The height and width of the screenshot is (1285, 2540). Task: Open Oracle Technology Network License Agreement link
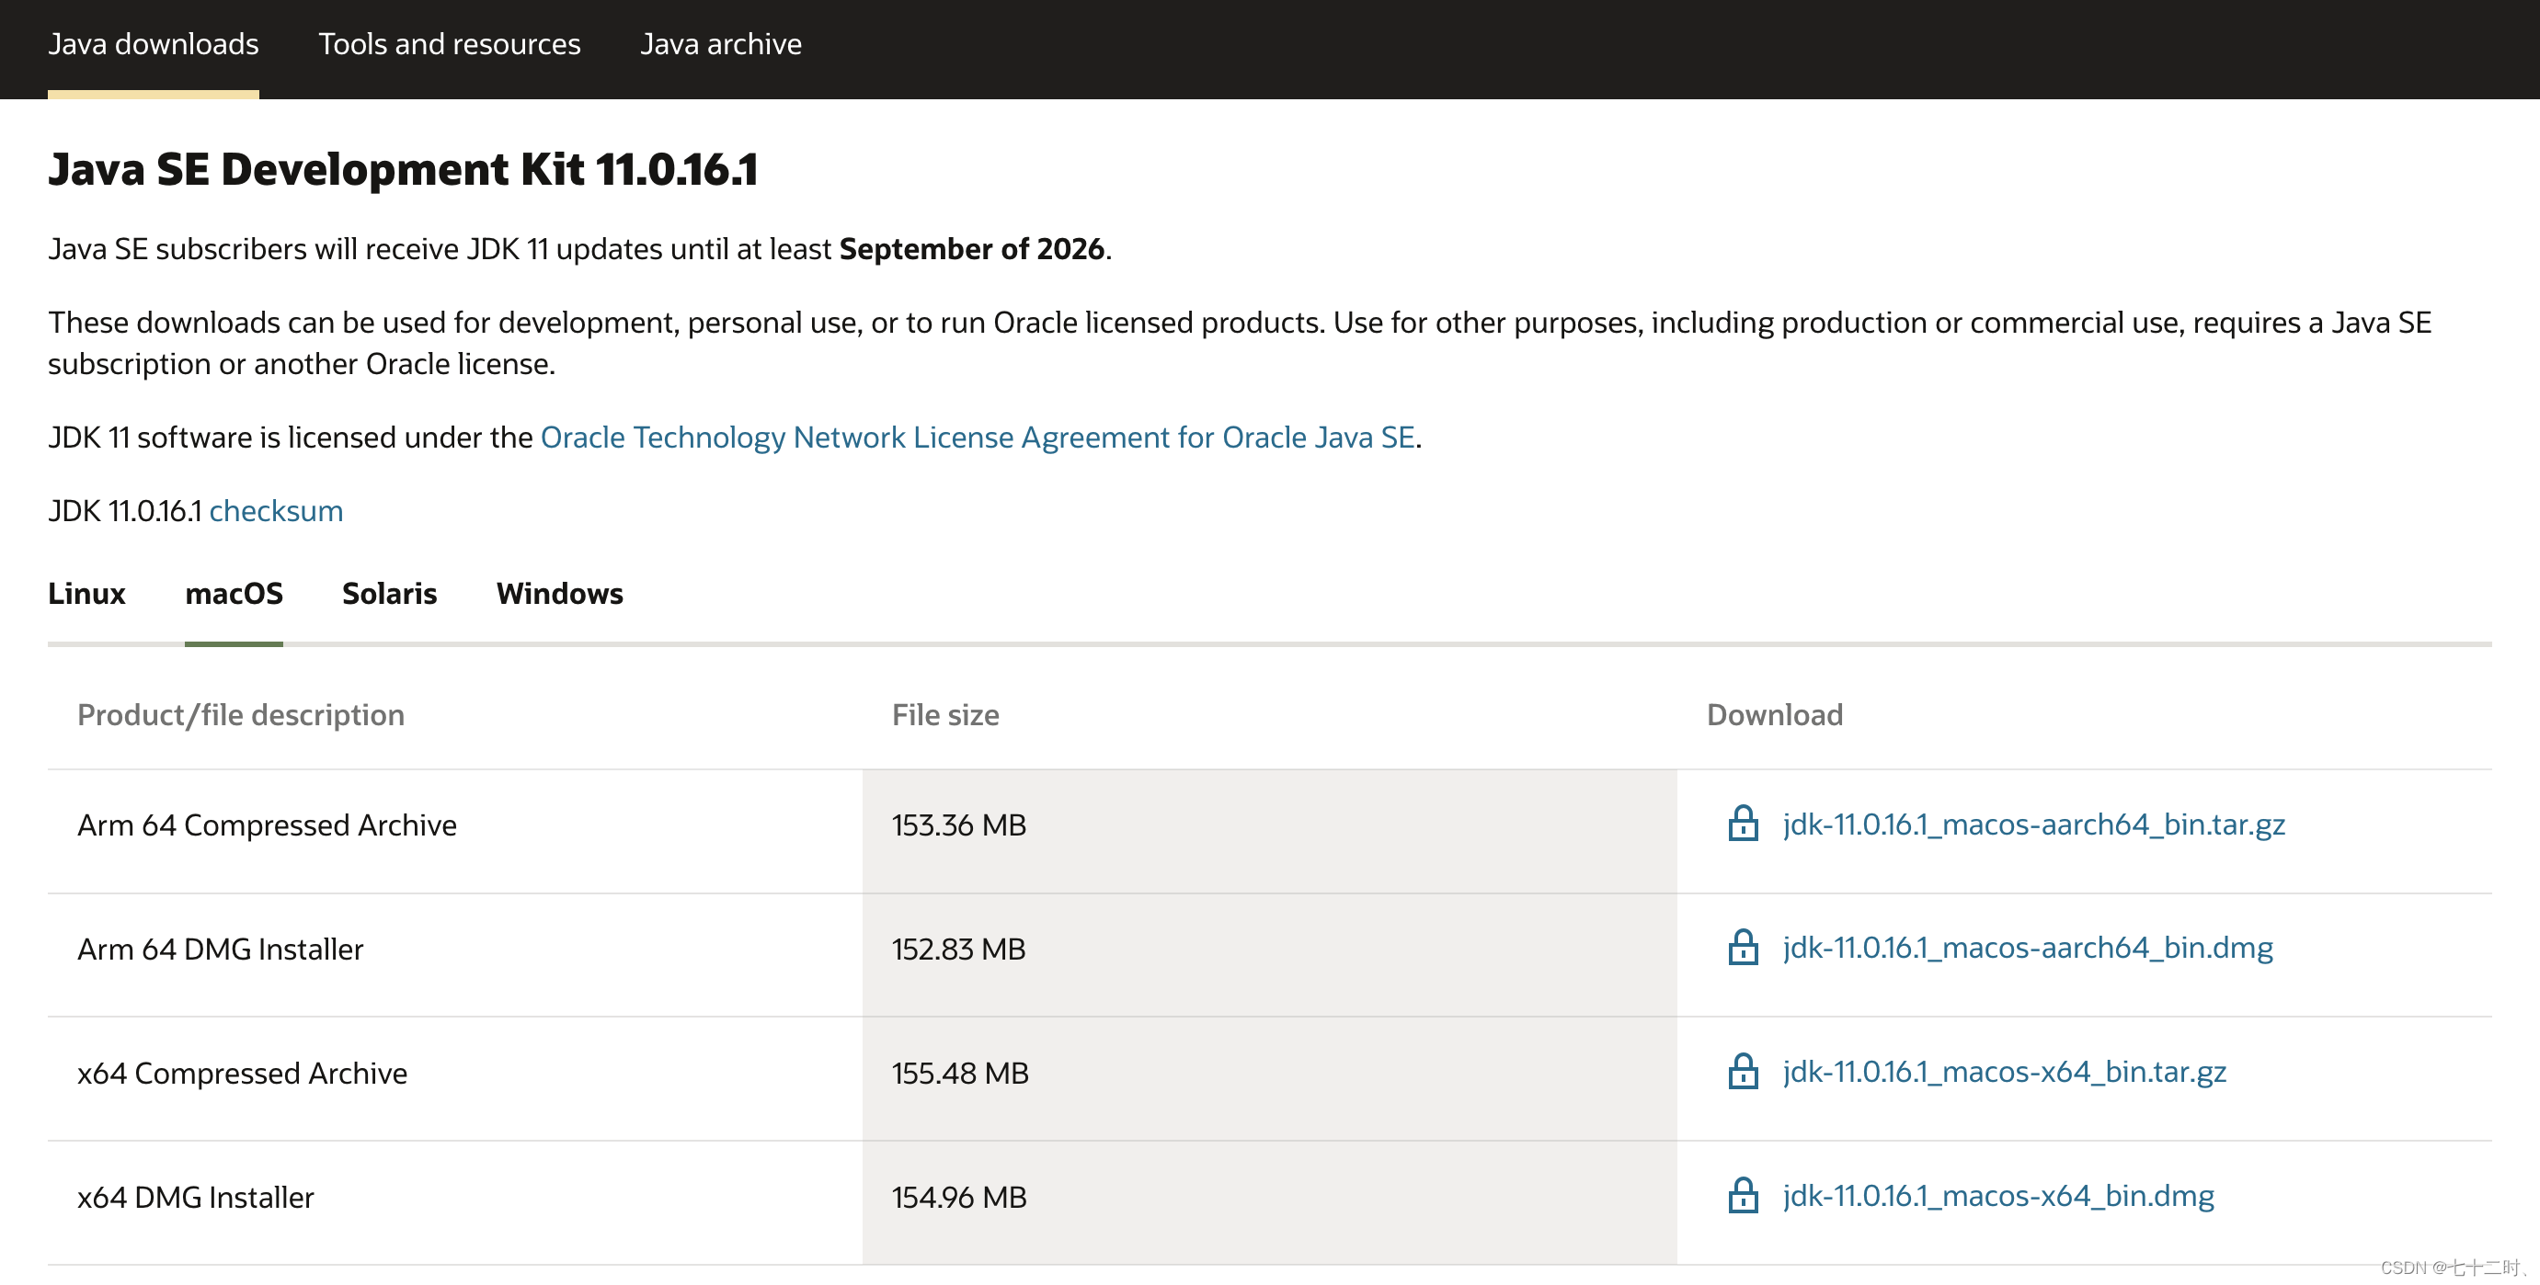pos(978,438)
